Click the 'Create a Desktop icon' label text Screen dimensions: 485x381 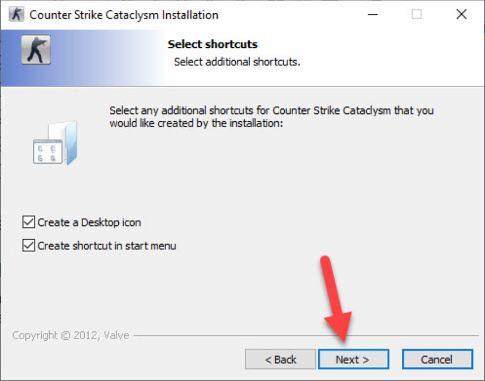tap(89, 222)
